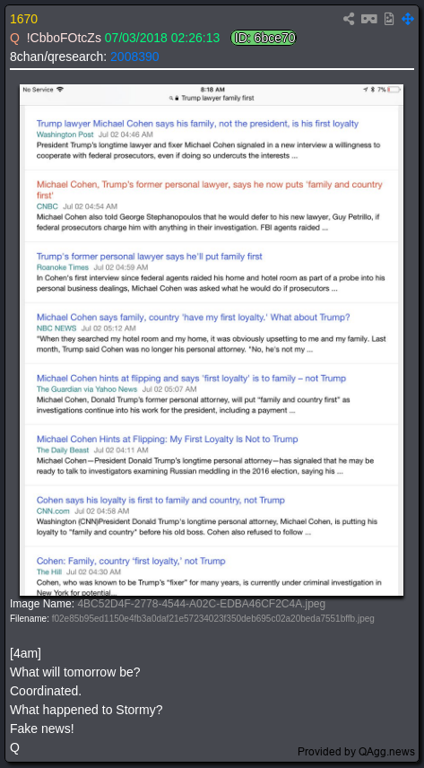424x768 pixels.
Task: Click the 'Trump lawyer family first' address bar
Action: (x=212, y=98)
